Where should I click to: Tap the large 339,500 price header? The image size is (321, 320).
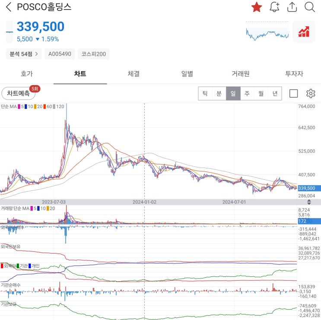point(41,27)
